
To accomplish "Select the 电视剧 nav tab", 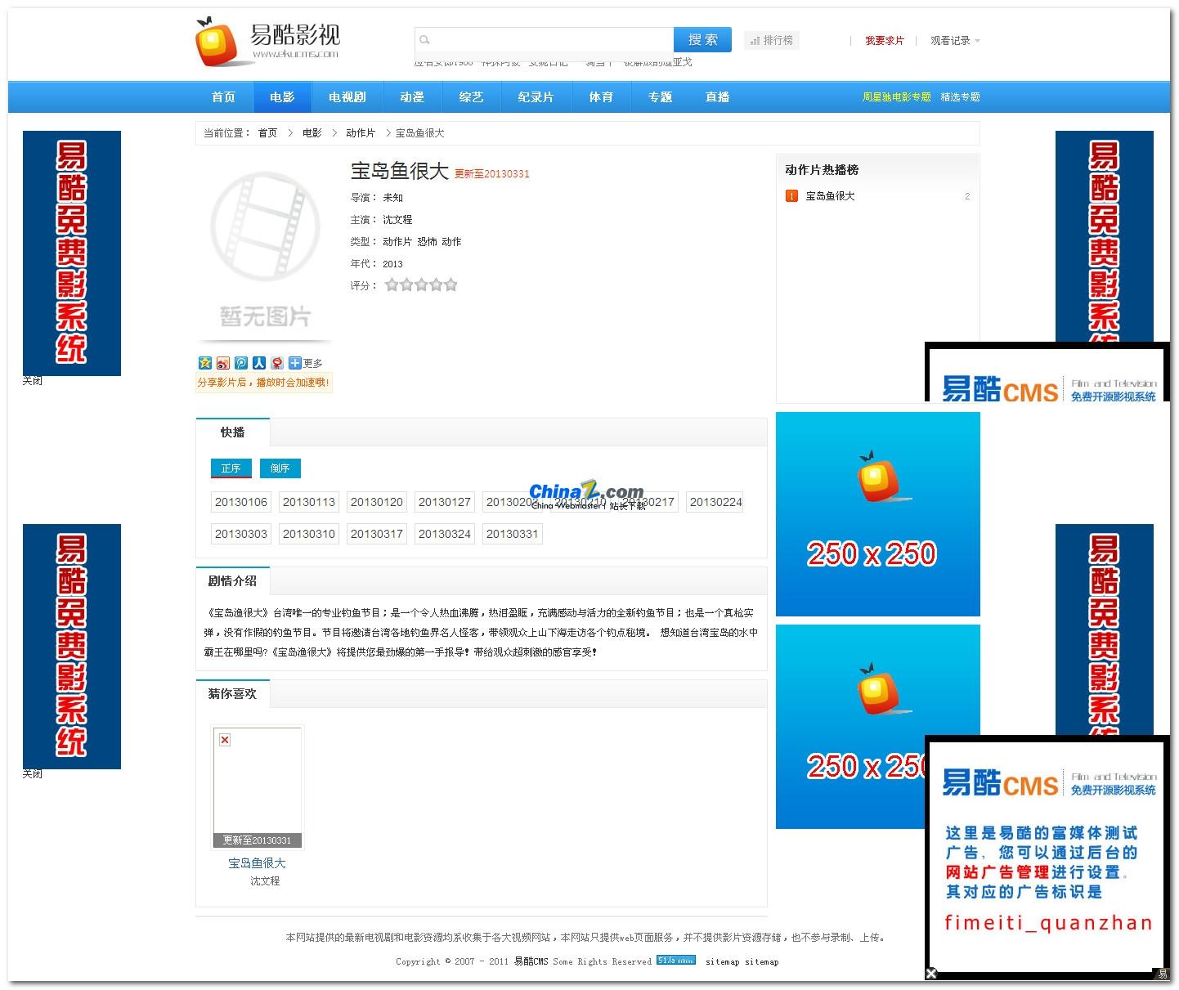I will 347,97.
